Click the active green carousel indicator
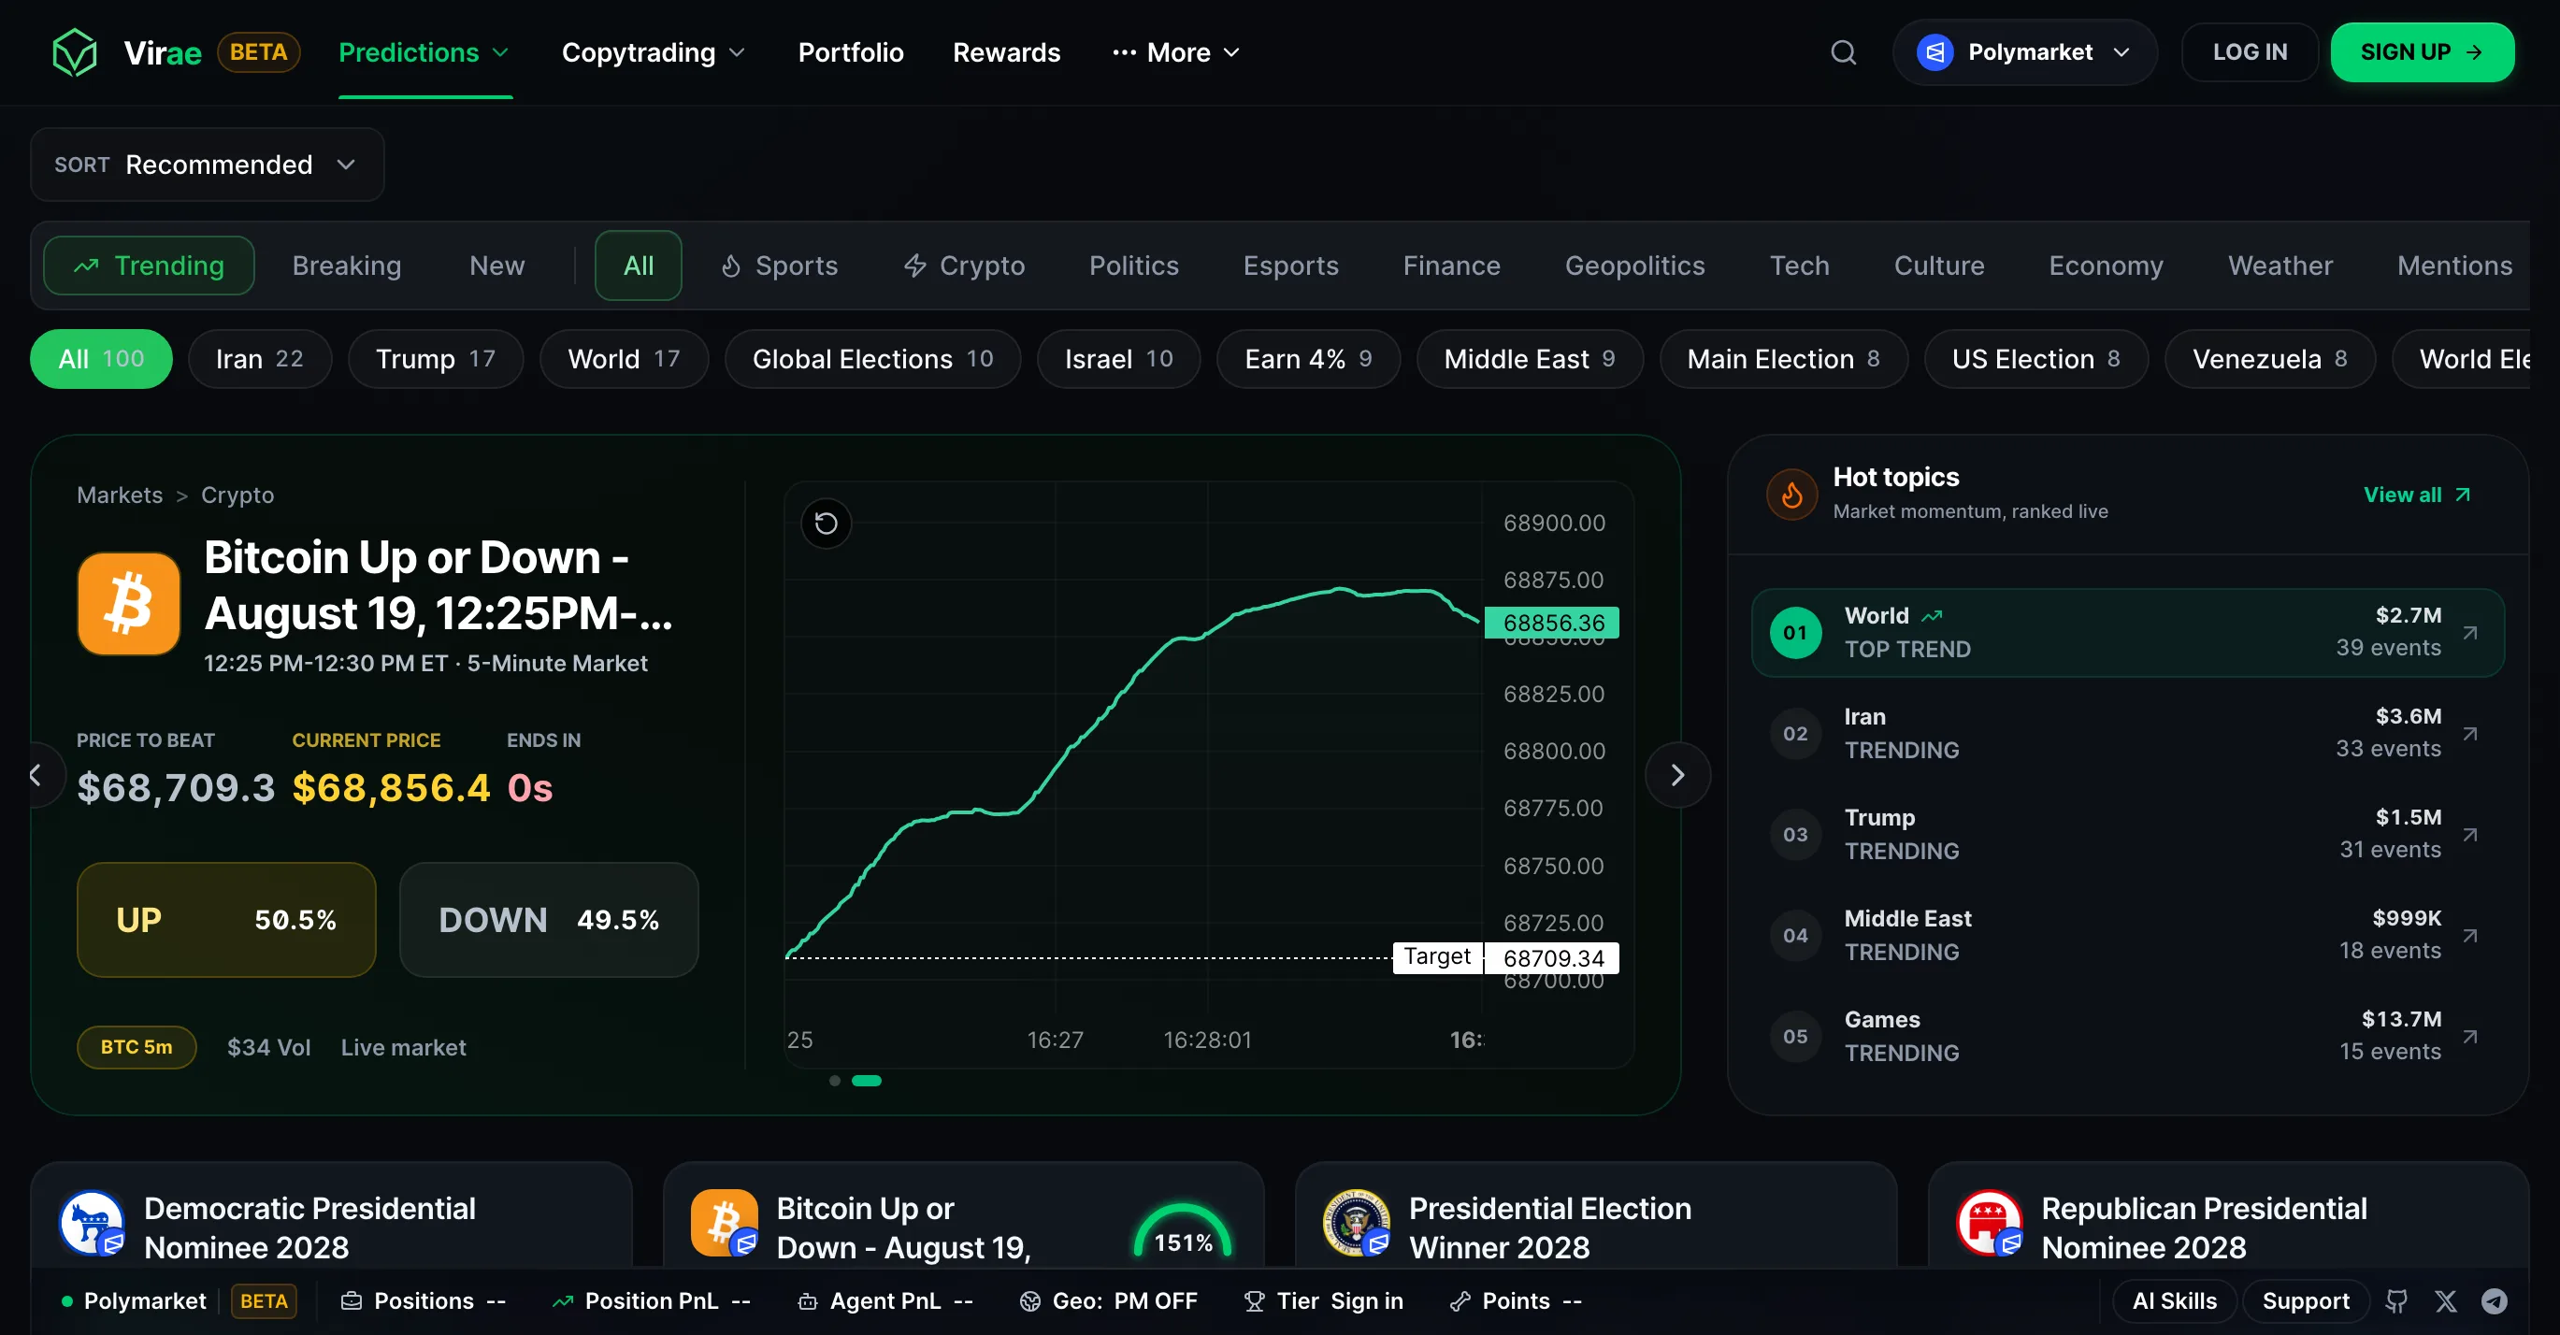Viewport: 2560px width, 1335px height. tap(867, 1081)
